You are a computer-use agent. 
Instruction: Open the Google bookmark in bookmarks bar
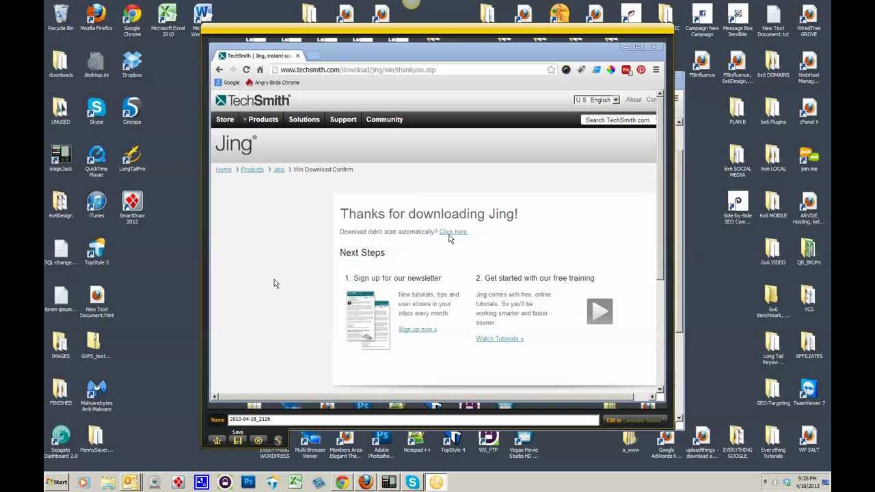tap(227, 83)
